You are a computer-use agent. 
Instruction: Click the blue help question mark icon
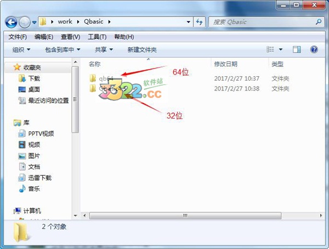pos(314,49)
